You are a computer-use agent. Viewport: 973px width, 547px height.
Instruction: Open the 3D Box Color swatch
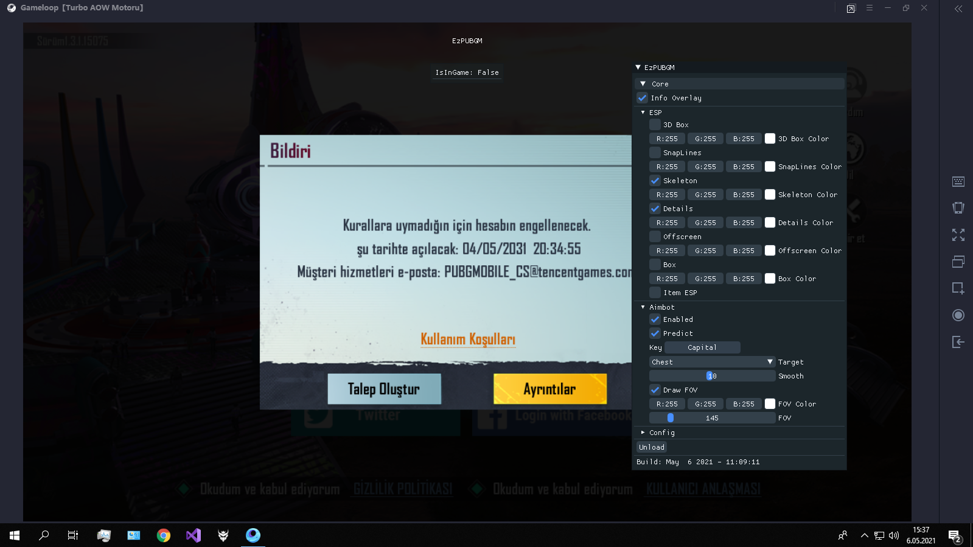tap(770, 139)
